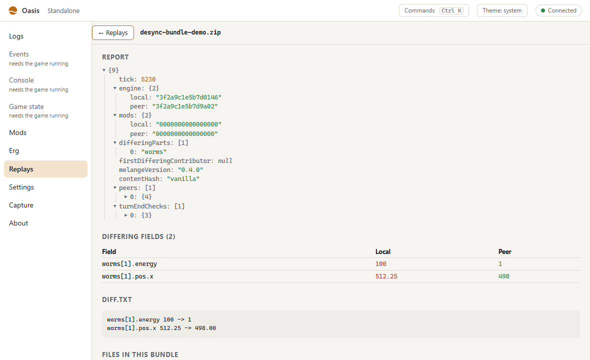
Task: Open Logs in the sidebar
Action: 45,36
